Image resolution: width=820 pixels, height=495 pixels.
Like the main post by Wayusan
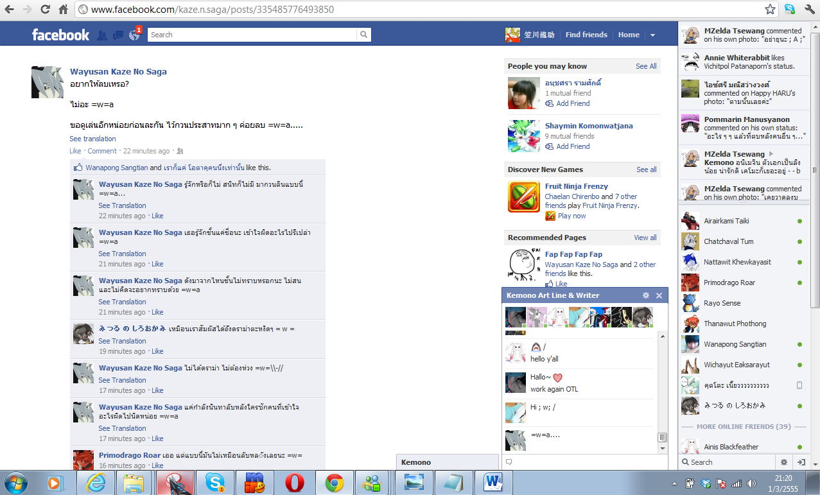coord(75,151)
